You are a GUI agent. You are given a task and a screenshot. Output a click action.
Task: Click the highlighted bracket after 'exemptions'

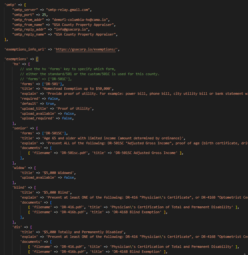[x=37, y=59]
